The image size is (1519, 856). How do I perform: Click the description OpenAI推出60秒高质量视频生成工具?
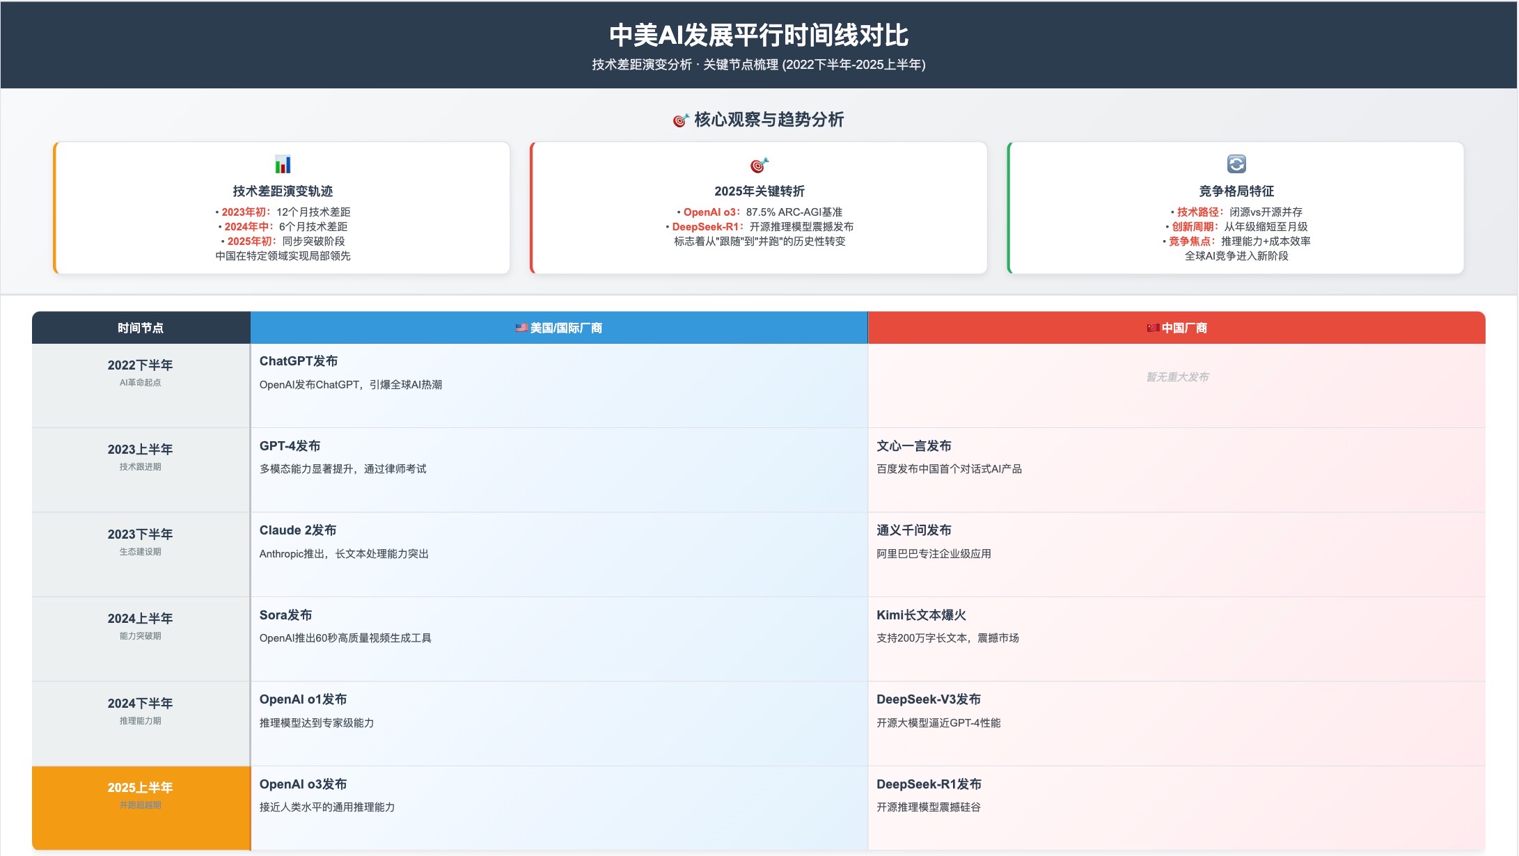(x=345, y=638)
